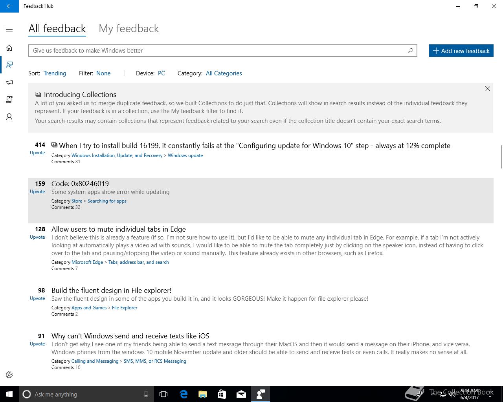Open the Category All Categories dropdown
The image size is (503, 402).
[x=224, y=73]
